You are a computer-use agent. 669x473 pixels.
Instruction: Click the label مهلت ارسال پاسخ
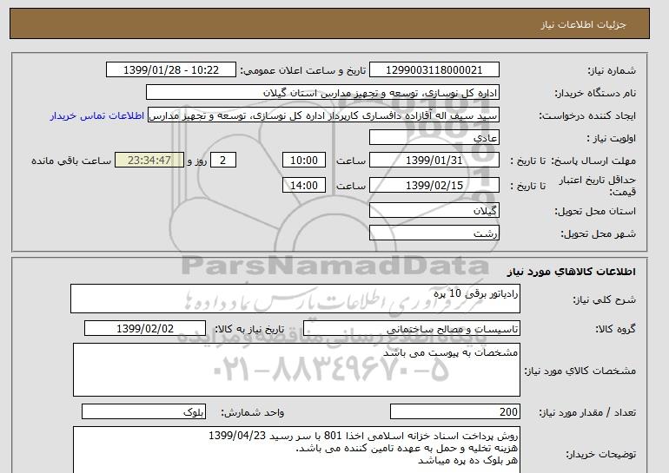pyautogui.click(x=593, y=161)
